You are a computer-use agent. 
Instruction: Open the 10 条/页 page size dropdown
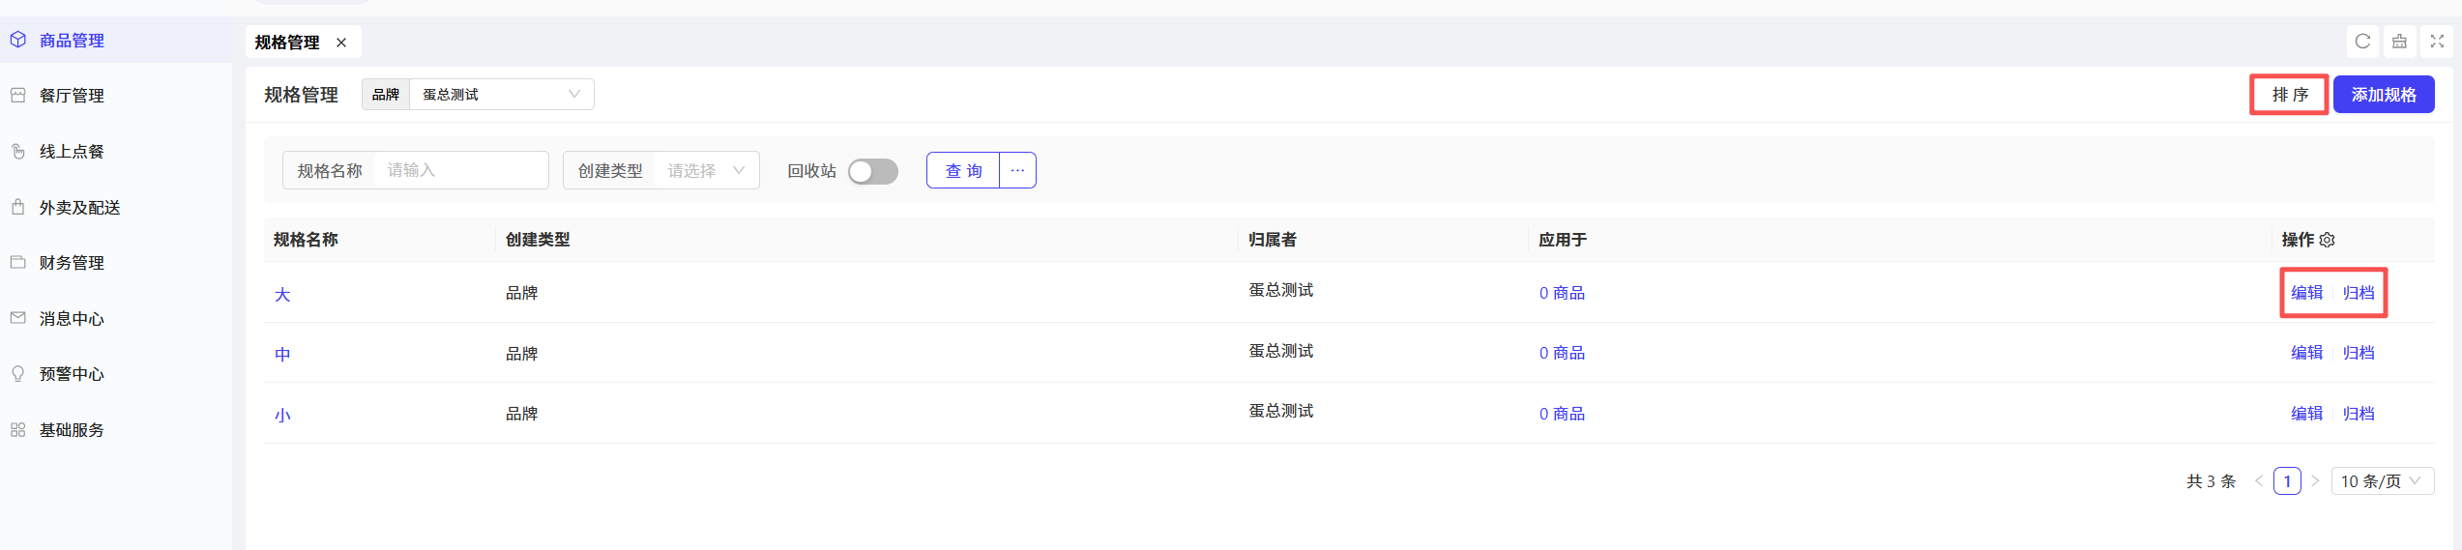(2383, 480)
